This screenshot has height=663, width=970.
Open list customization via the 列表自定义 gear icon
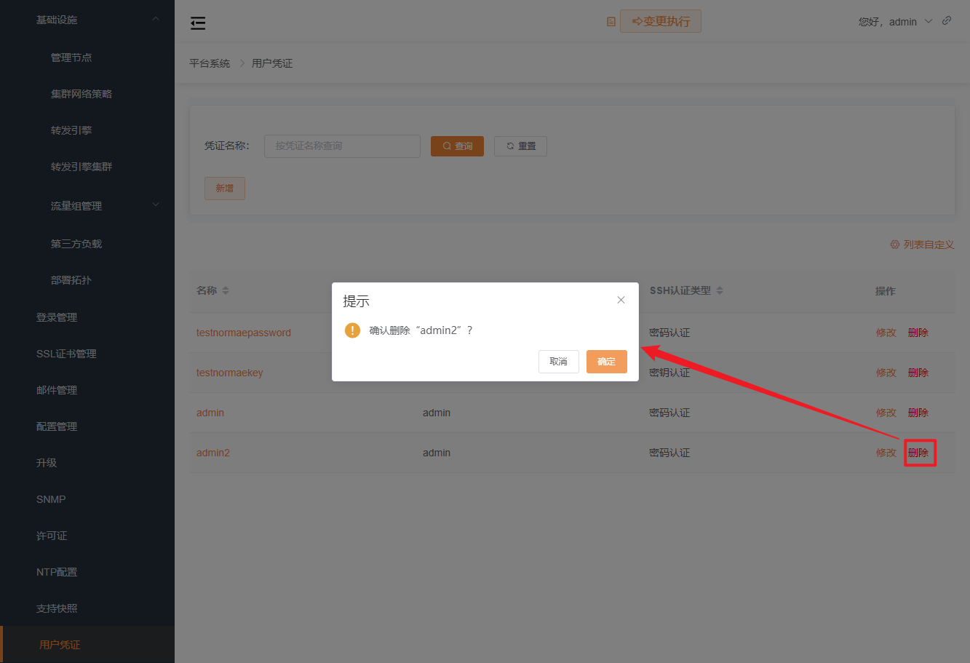[x=894, y=245]
